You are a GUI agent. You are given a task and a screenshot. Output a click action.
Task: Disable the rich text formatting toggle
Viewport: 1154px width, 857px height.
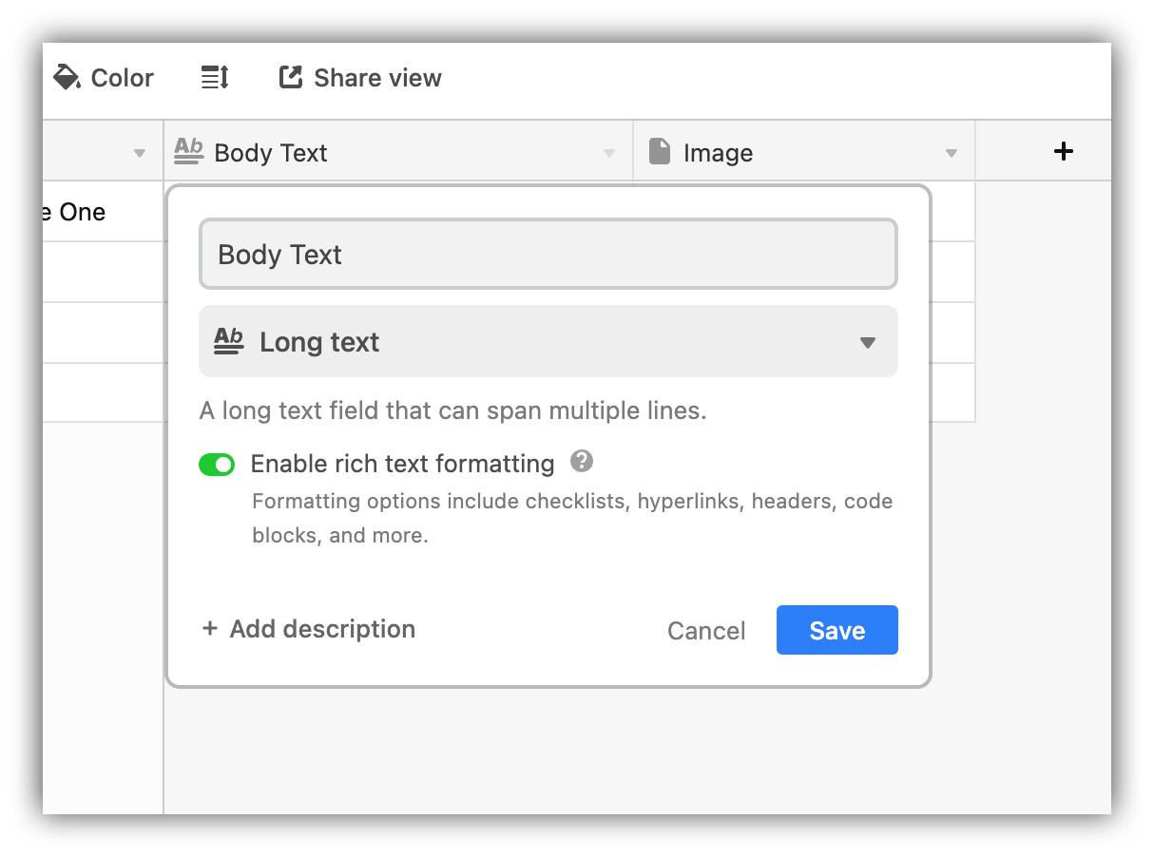coord(217,465)
